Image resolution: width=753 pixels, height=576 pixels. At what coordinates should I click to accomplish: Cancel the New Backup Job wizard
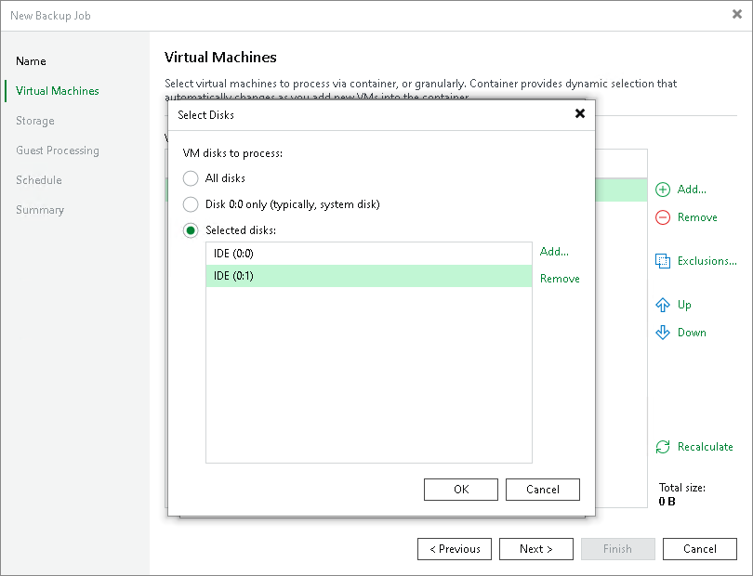coord(700,549)
